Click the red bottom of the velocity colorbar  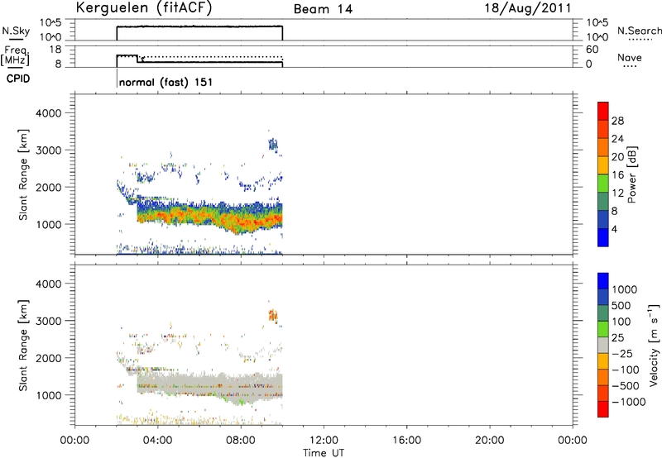(603, 409)
